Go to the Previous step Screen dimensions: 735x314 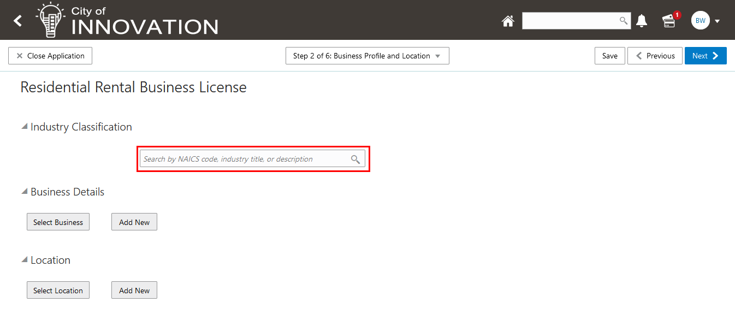(655, 56)
